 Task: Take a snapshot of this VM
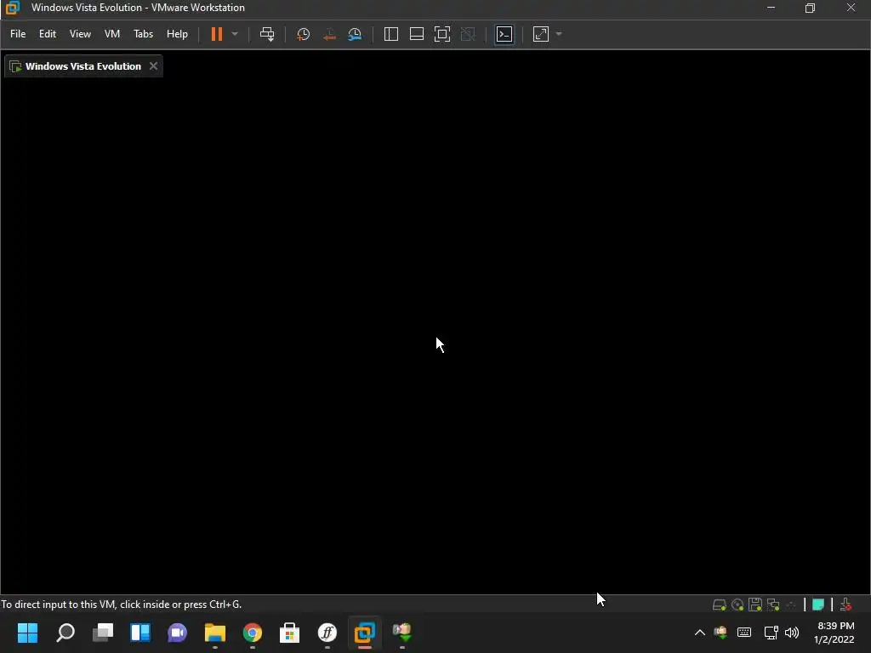304,34
